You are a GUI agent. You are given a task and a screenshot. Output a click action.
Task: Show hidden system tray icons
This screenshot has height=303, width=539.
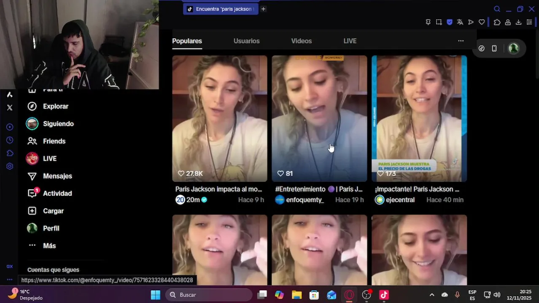tap(431, 295)
